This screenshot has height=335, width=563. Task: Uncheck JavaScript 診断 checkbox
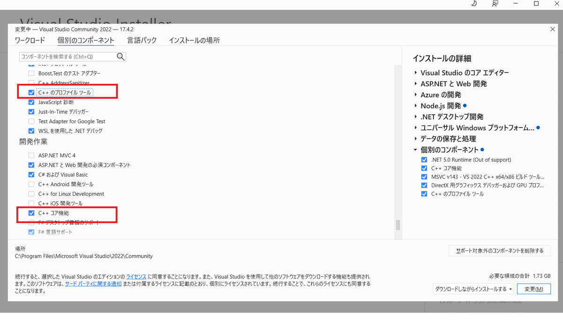pyautogui.click(x=31, y=102)
